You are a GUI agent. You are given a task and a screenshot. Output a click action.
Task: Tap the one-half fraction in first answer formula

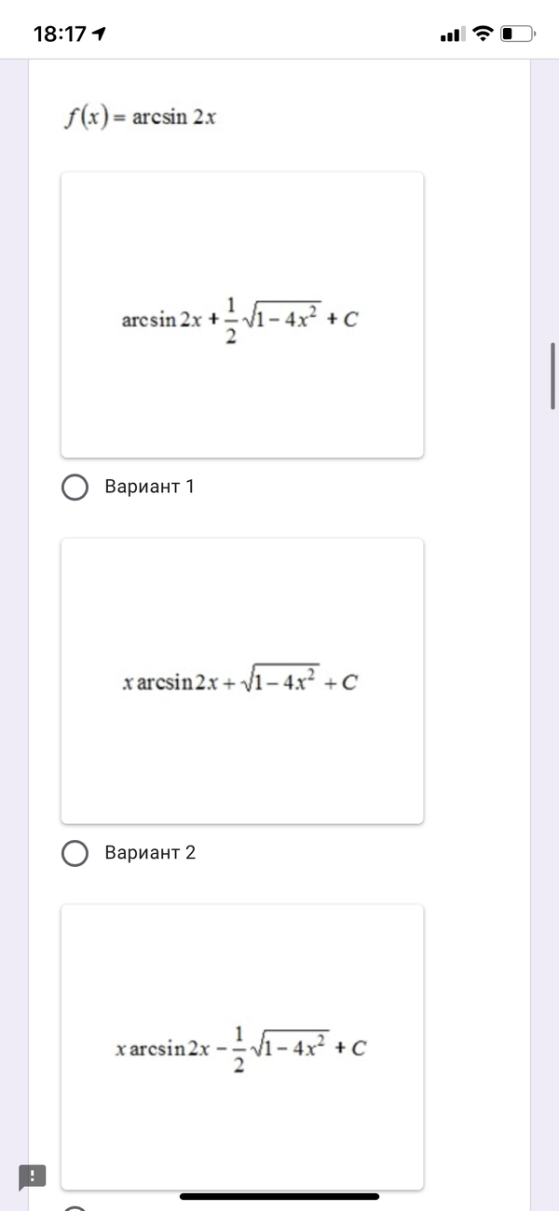point(232,320)
